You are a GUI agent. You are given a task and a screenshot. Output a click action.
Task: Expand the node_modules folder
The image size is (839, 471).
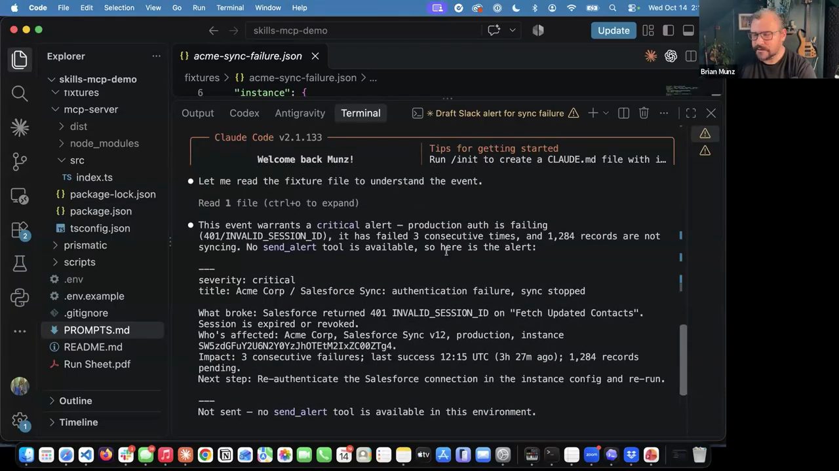[x=104, y=143]
